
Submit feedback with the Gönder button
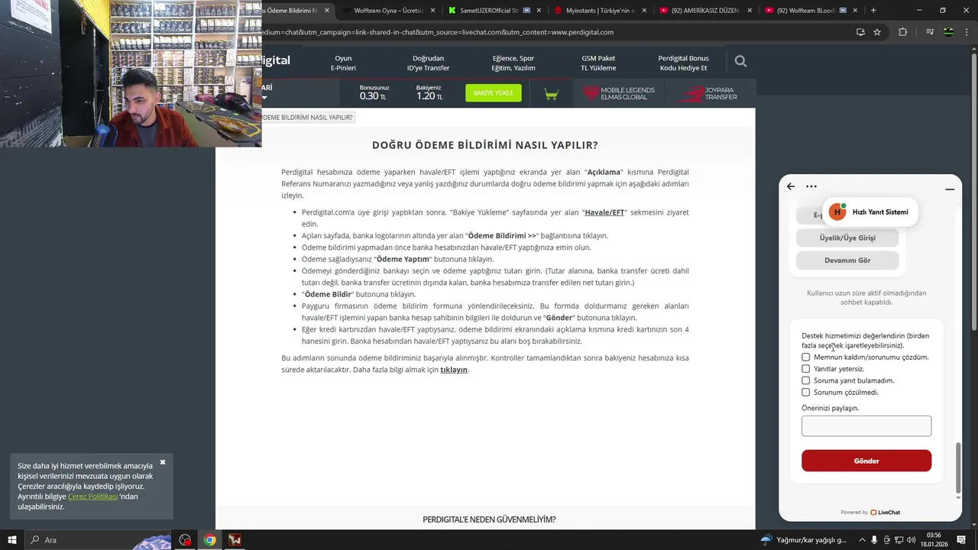click(x=866, y=461)
